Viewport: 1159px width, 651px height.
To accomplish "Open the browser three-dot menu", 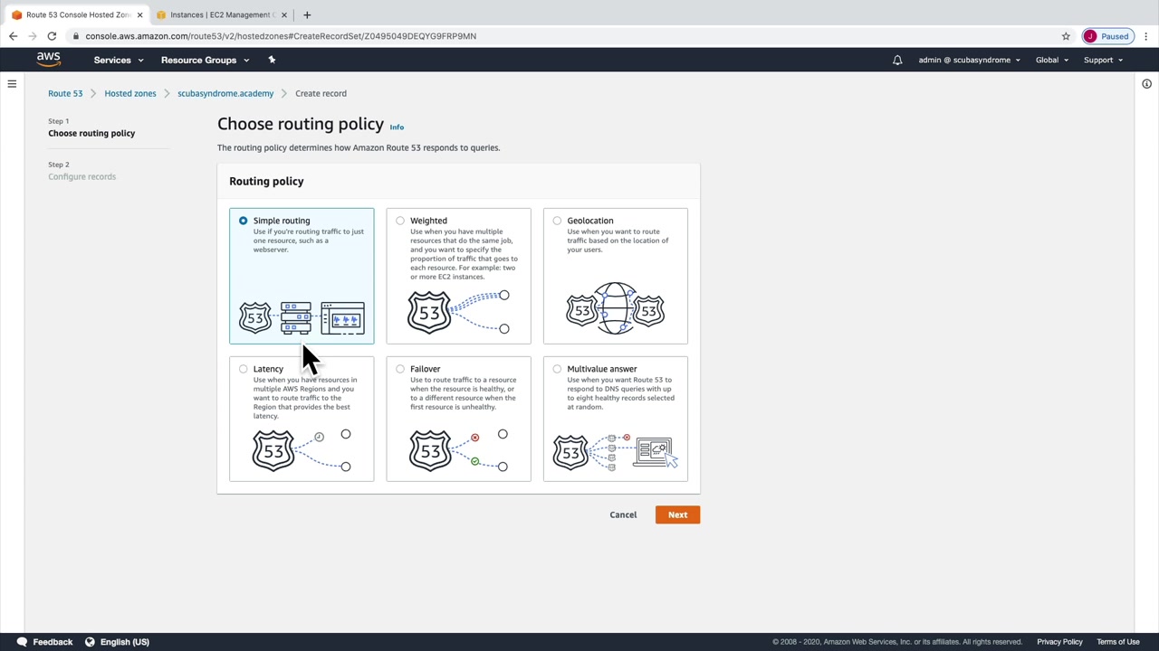I will pos(1145,36).
